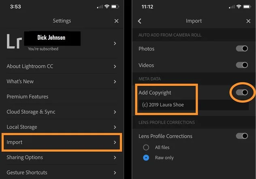This screenshot has height=179, width=256.
Task: Open the Import settings item
Action: click(62, 142)
